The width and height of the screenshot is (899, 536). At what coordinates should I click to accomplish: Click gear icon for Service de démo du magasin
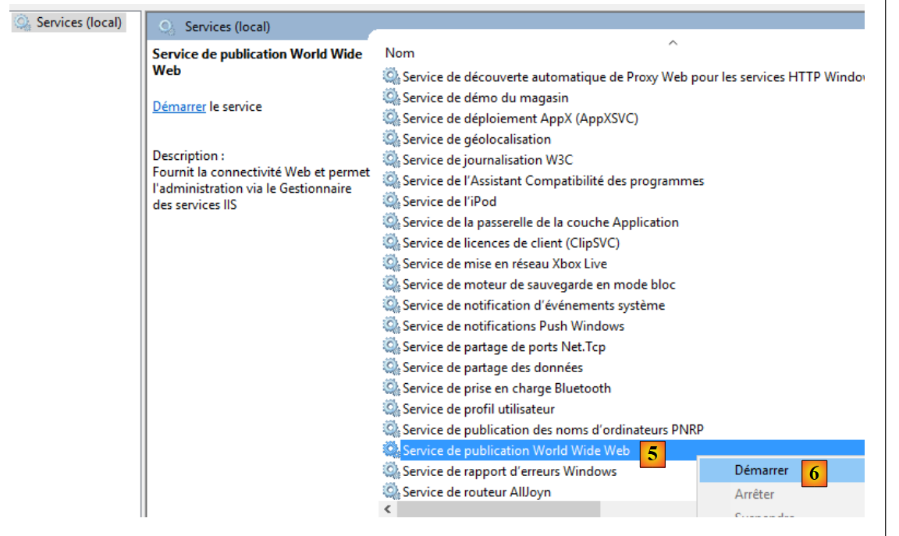[x=390, y=98]
